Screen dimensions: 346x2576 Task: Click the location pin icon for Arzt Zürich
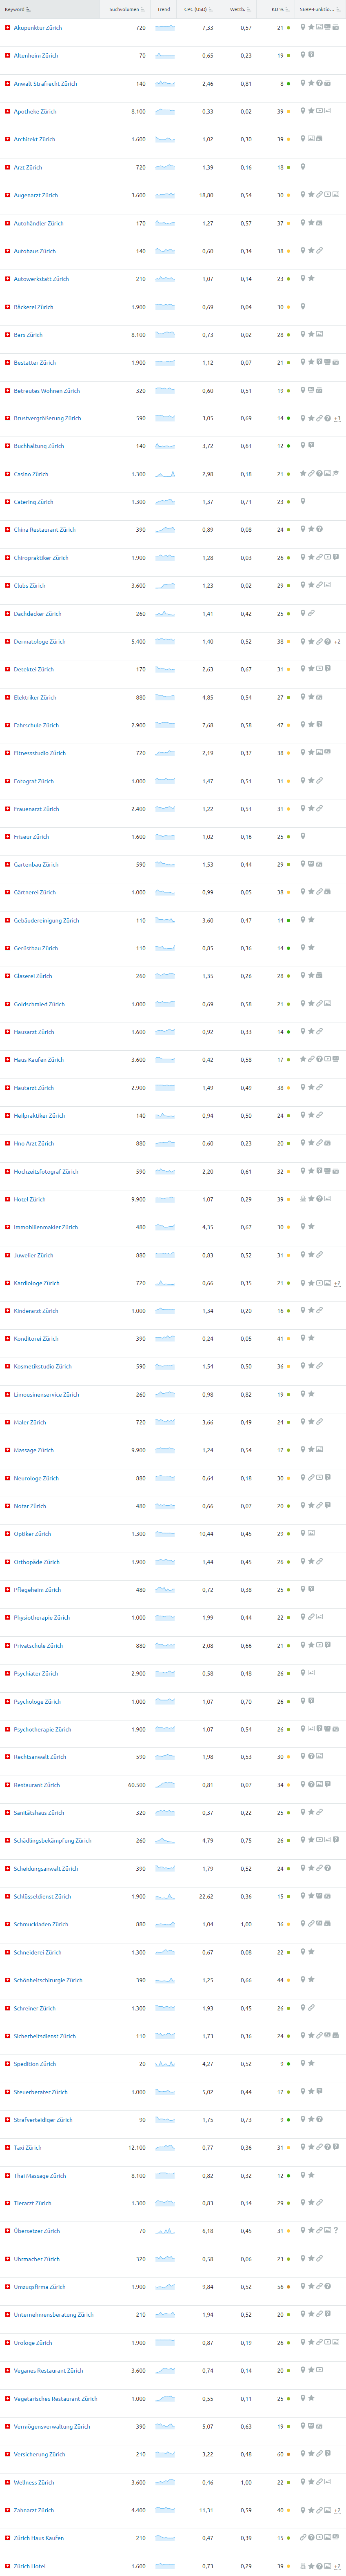pyautogui.click(x=303, y=167)
